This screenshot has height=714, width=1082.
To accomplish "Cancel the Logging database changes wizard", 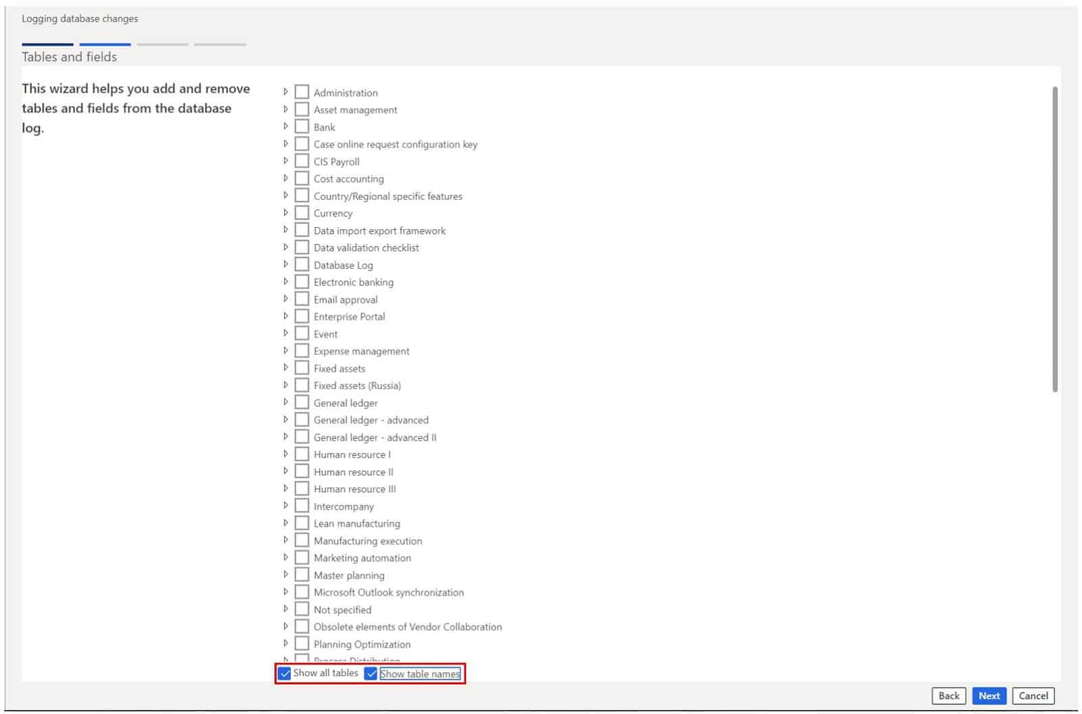I will tap(1033, 695).
